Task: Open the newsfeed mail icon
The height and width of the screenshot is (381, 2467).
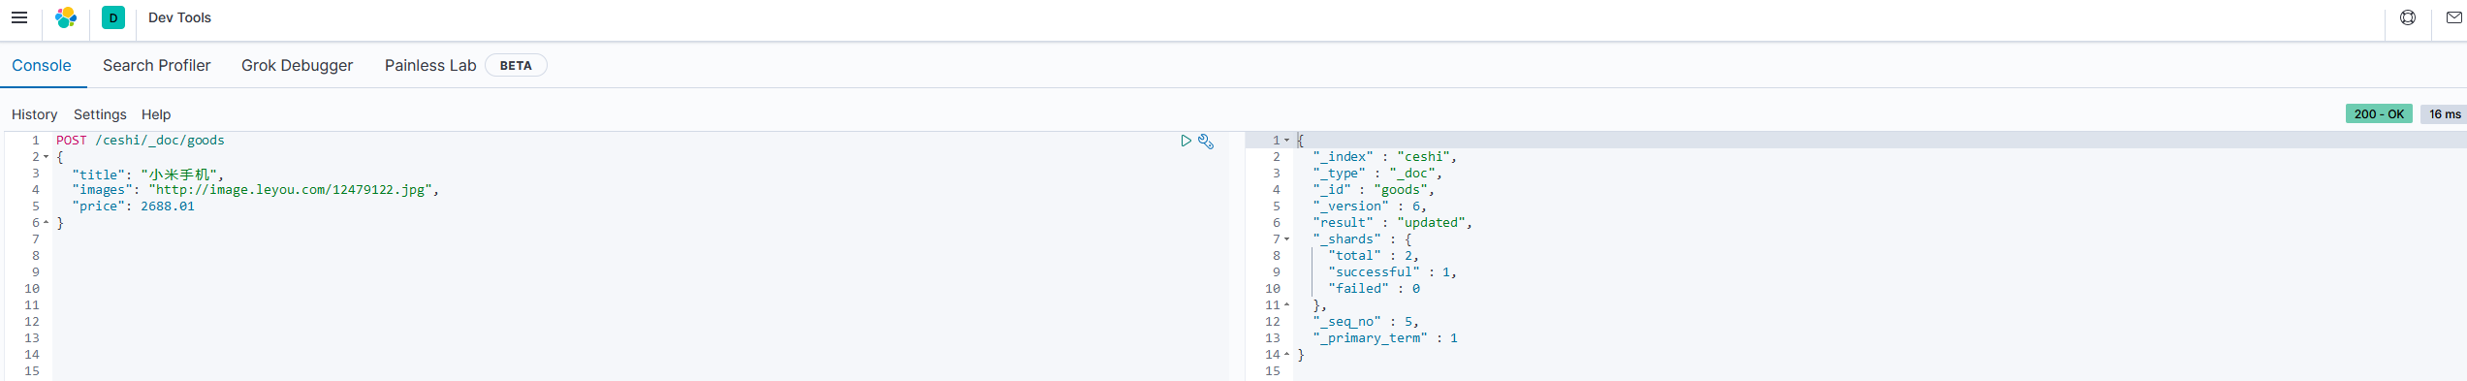Action: point(2454,17)
